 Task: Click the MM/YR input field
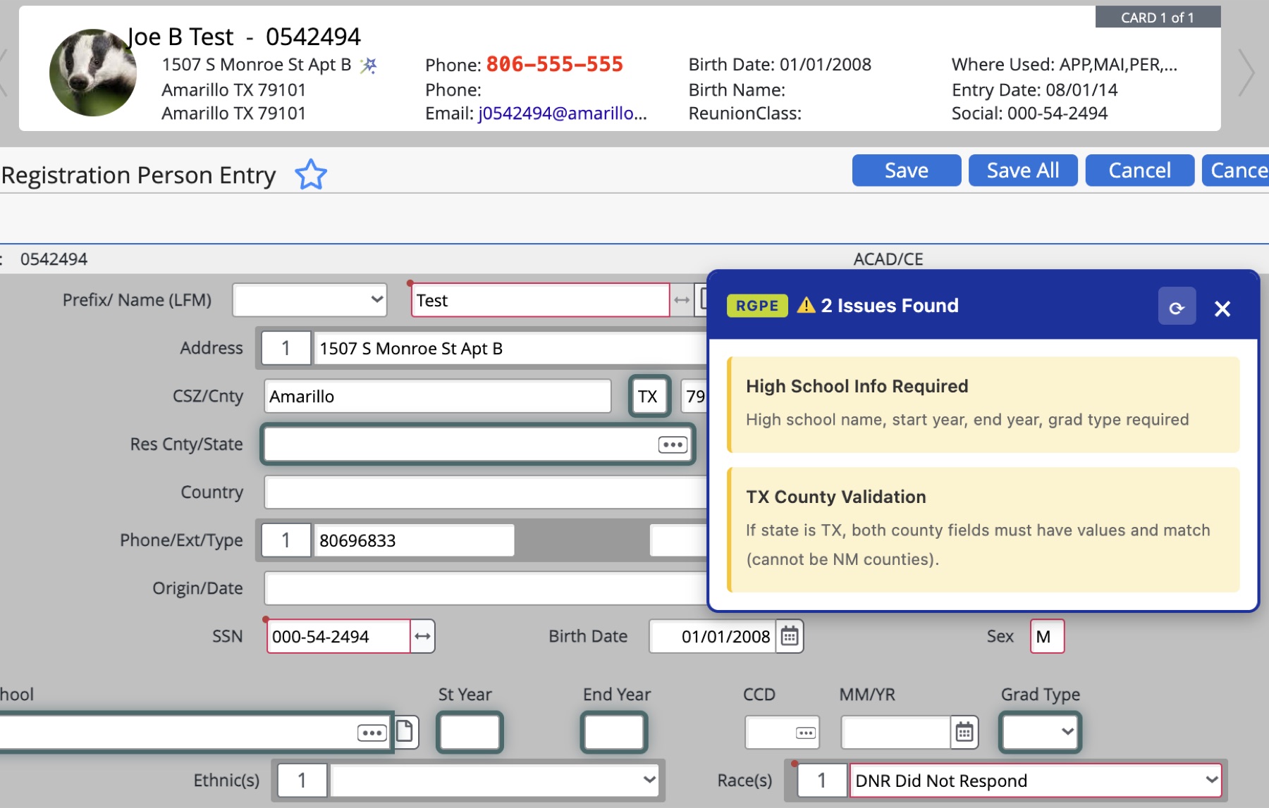click(895, 733)
